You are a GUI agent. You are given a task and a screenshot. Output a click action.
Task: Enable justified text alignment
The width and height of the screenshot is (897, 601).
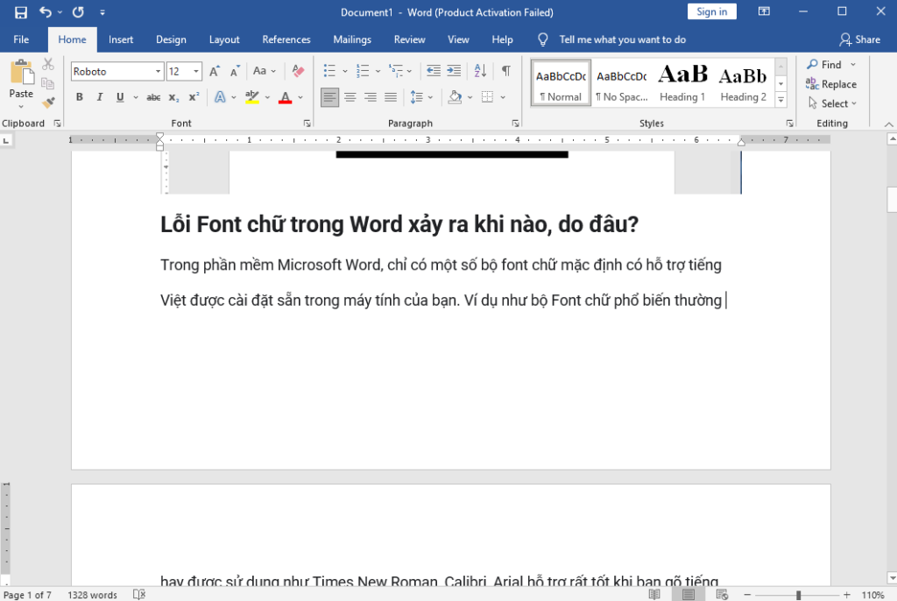(390, 97)
